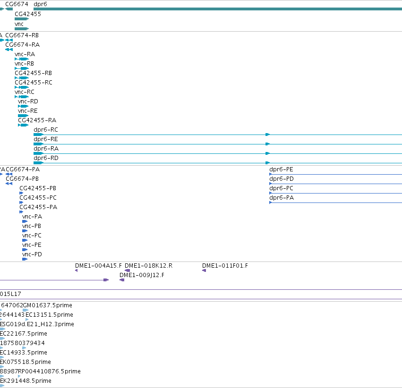The image size is (402, 388).
Task: Click the ESG019d.E21_H12.3prime EST label
Action: click(x=37, y=324)
